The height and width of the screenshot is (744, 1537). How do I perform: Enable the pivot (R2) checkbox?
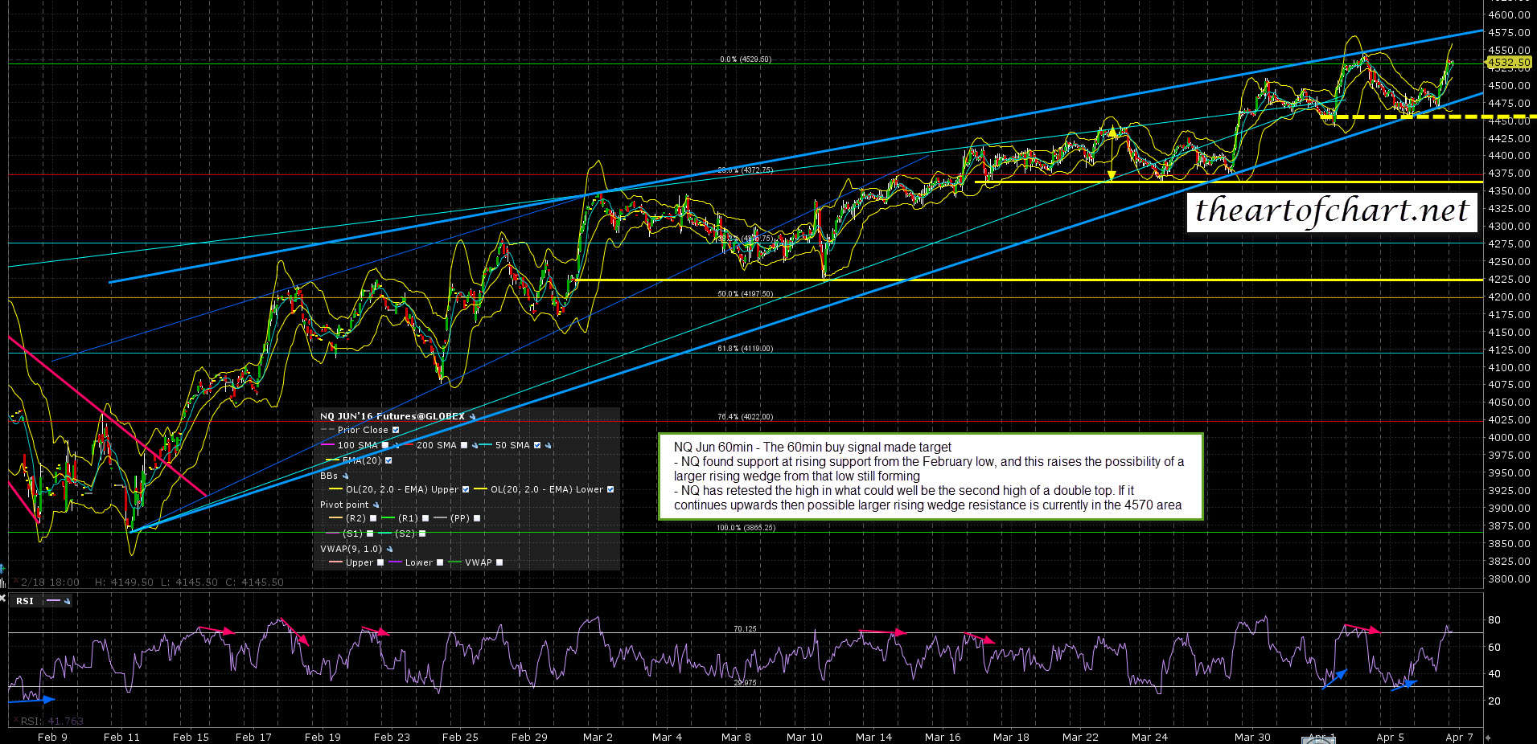click(x=373, y=519)
